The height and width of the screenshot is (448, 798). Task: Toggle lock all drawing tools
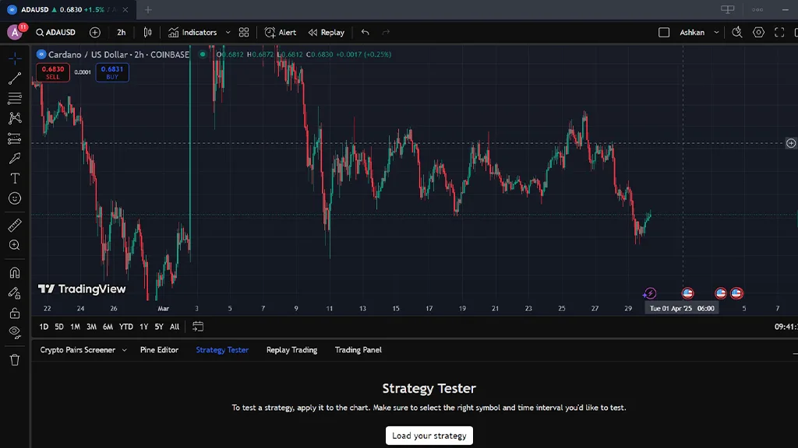[x=14, y=313]
